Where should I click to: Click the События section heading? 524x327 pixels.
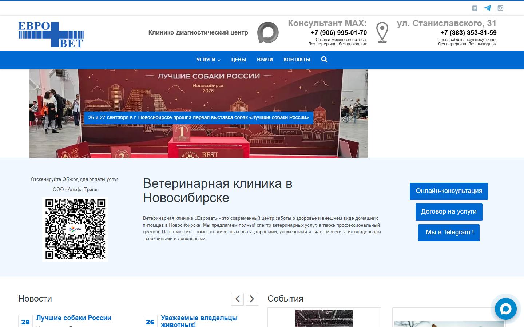pyautogui.click(x=285, y=299)
